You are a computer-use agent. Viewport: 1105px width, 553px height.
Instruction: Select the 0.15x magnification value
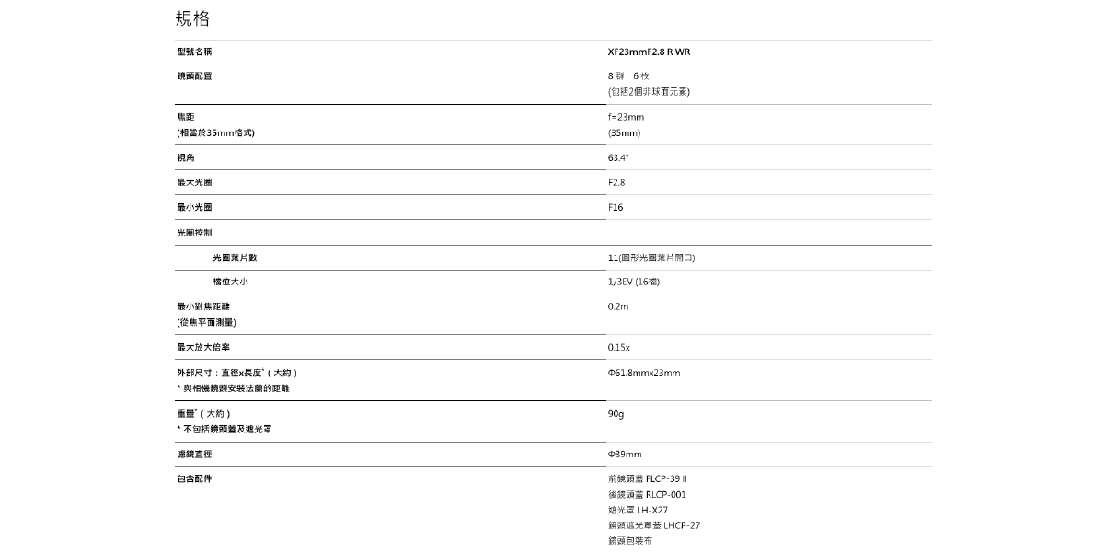coord(619,347)
